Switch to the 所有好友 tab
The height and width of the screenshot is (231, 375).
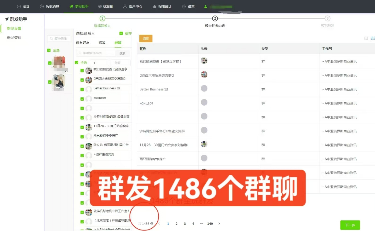coord(83,43)
